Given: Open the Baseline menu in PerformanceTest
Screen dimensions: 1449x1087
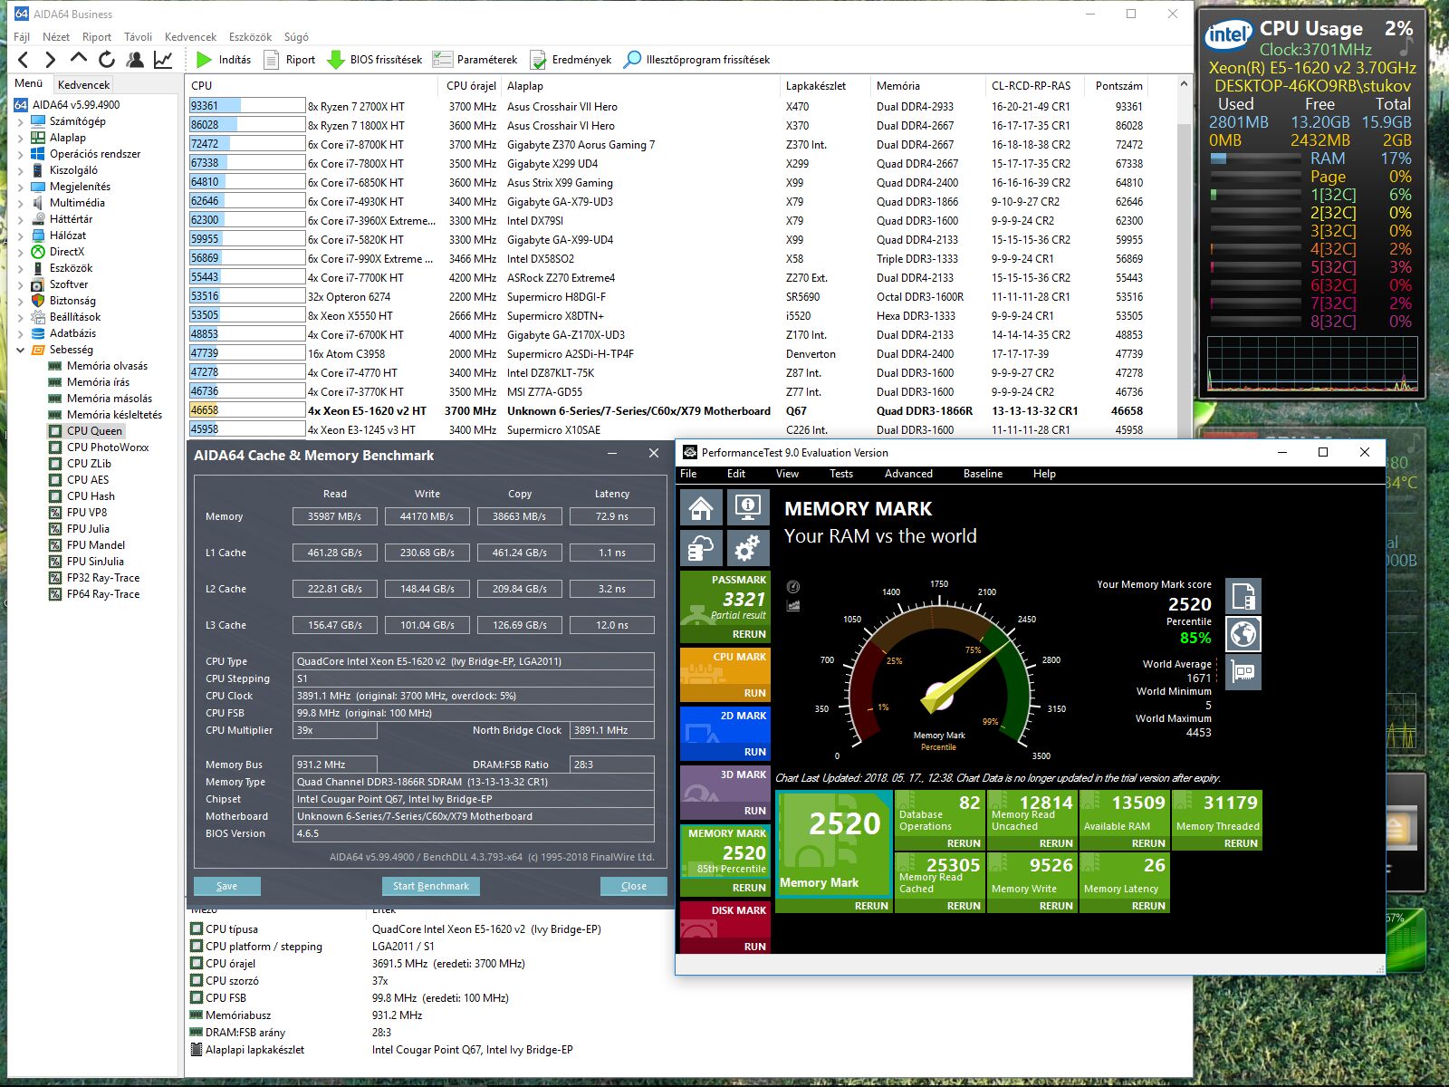Looking at the screenshot, I should click(x=983, y=474).
